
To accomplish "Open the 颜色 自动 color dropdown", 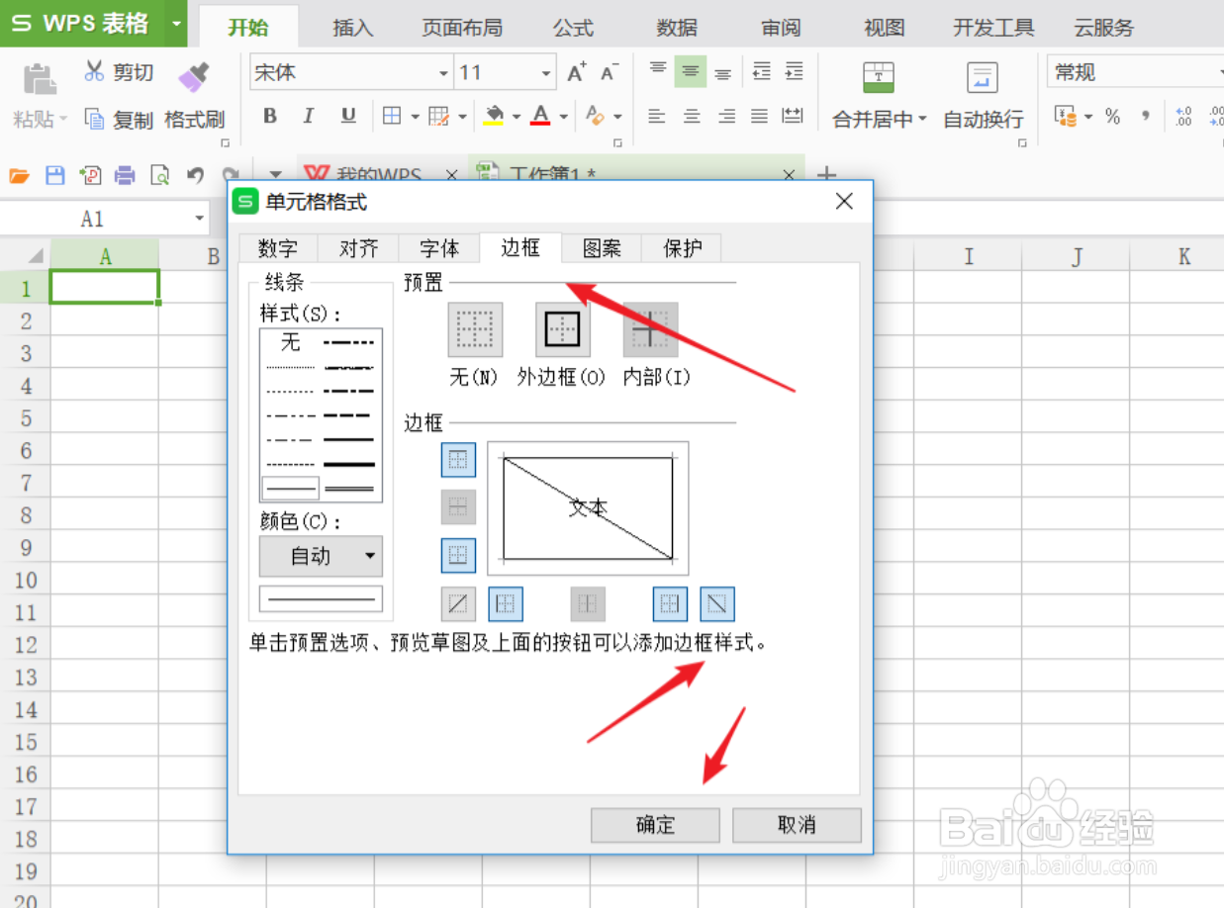I will pyautogui.click(x=321, y=556).
